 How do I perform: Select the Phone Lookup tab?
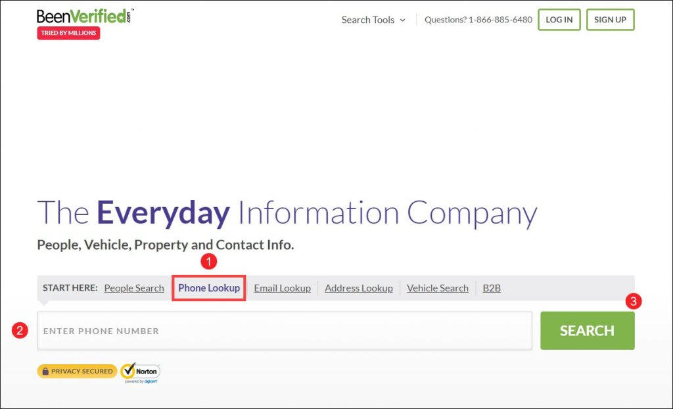pos(209,288)
